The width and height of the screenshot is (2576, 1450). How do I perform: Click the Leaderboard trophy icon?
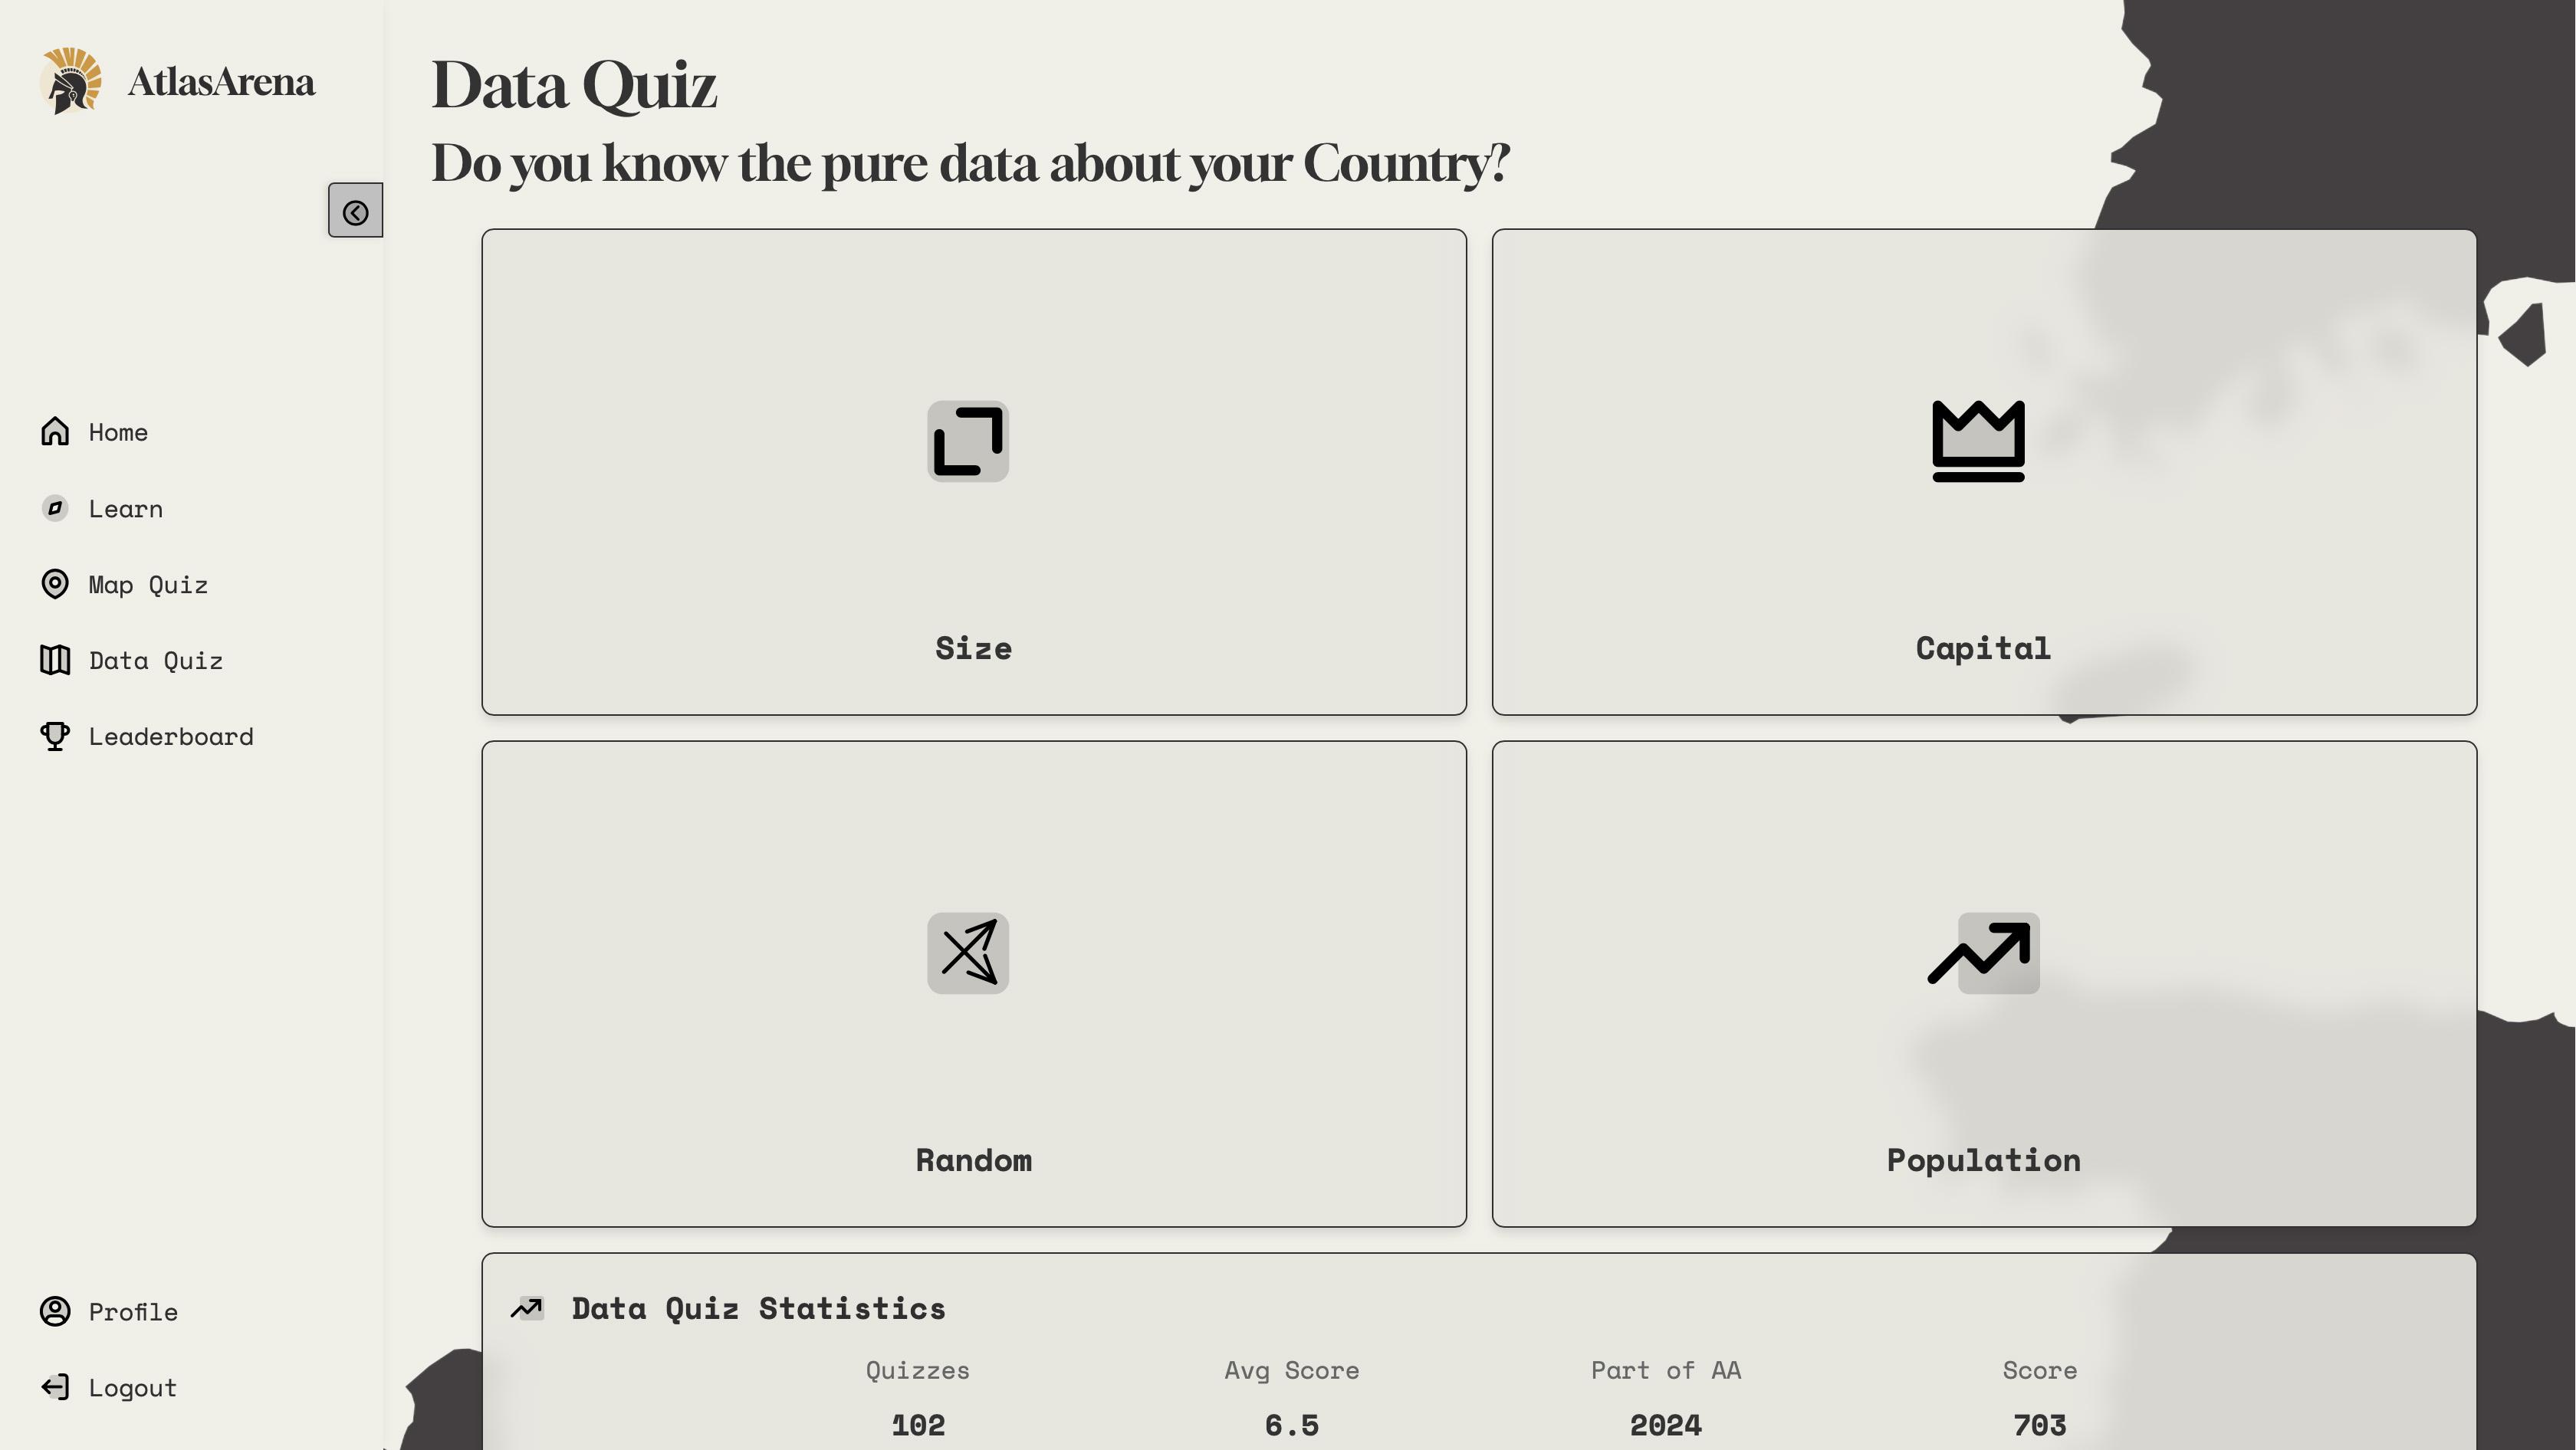point(55,736)
